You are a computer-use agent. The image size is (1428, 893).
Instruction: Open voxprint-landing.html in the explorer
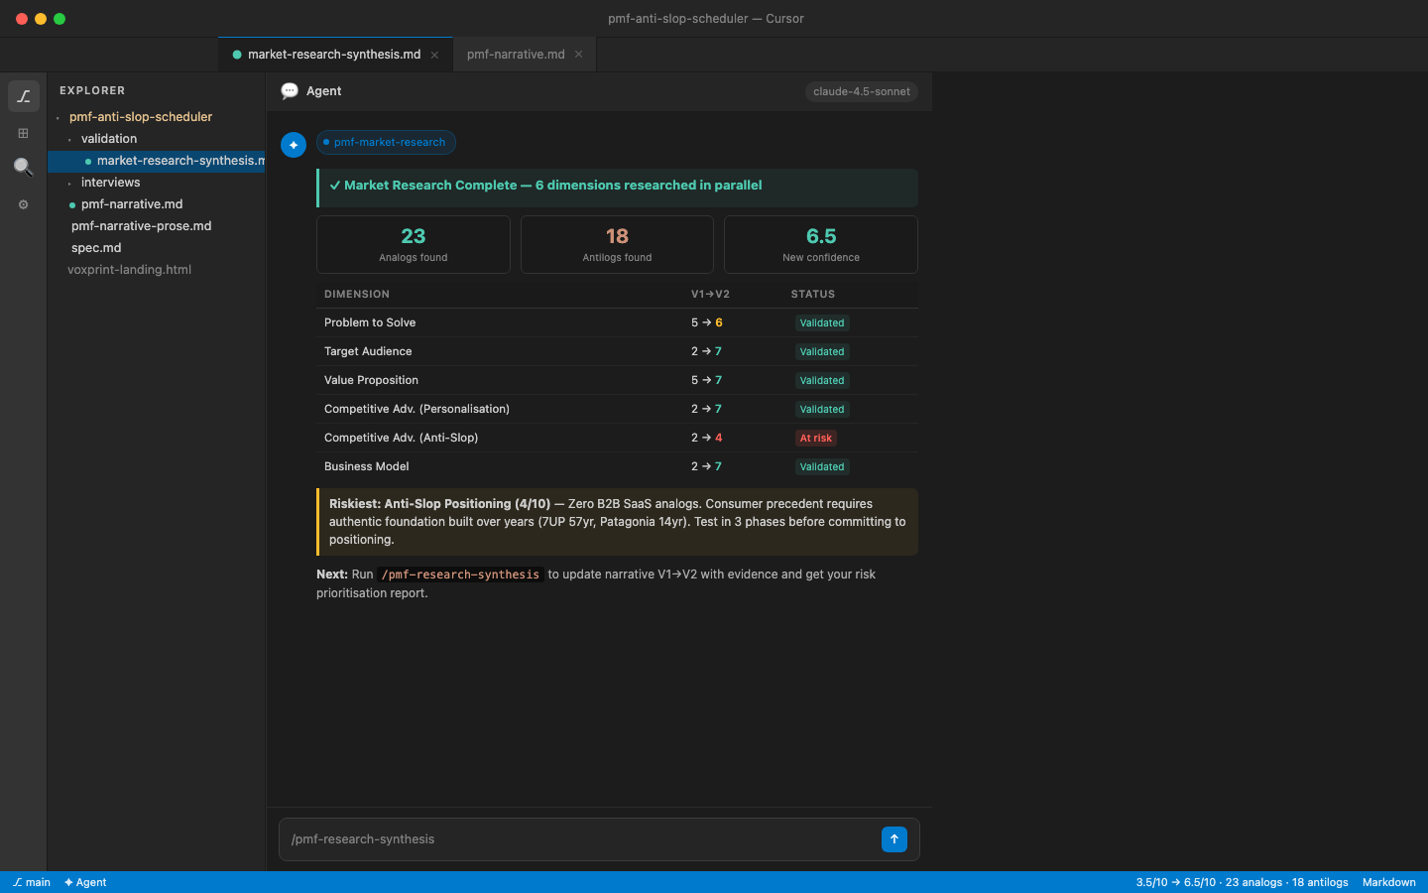(x=129, y=270)
